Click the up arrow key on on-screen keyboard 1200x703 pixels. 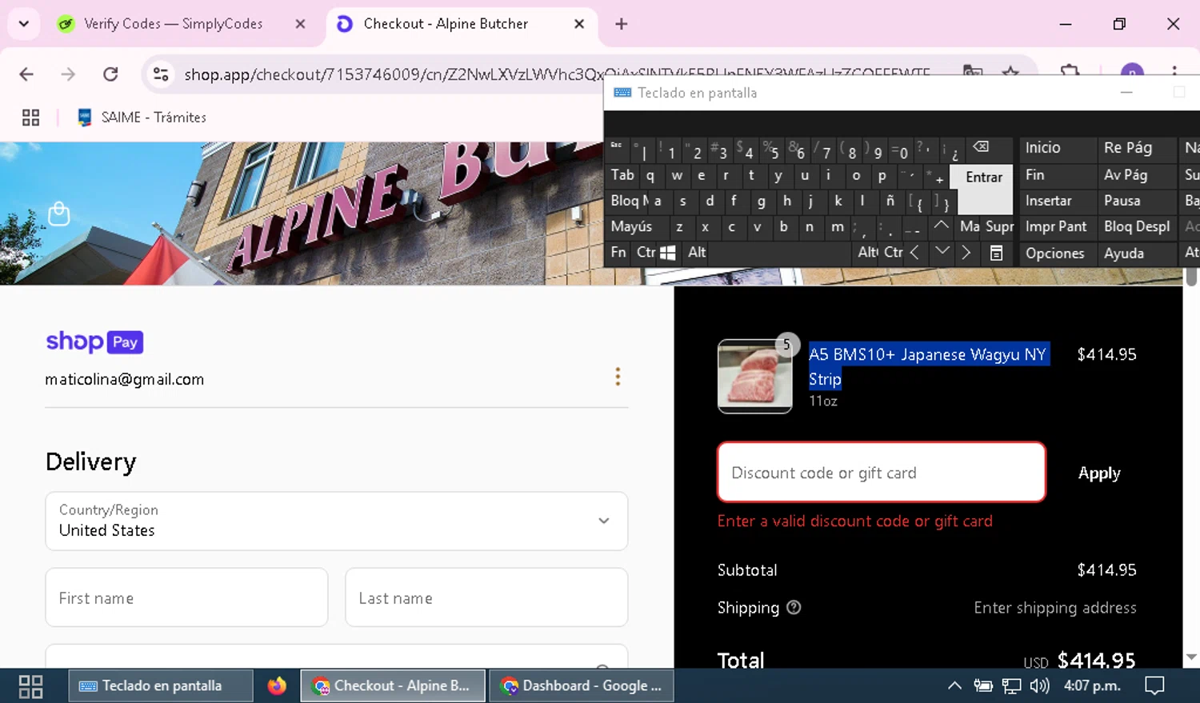[942, 226]
